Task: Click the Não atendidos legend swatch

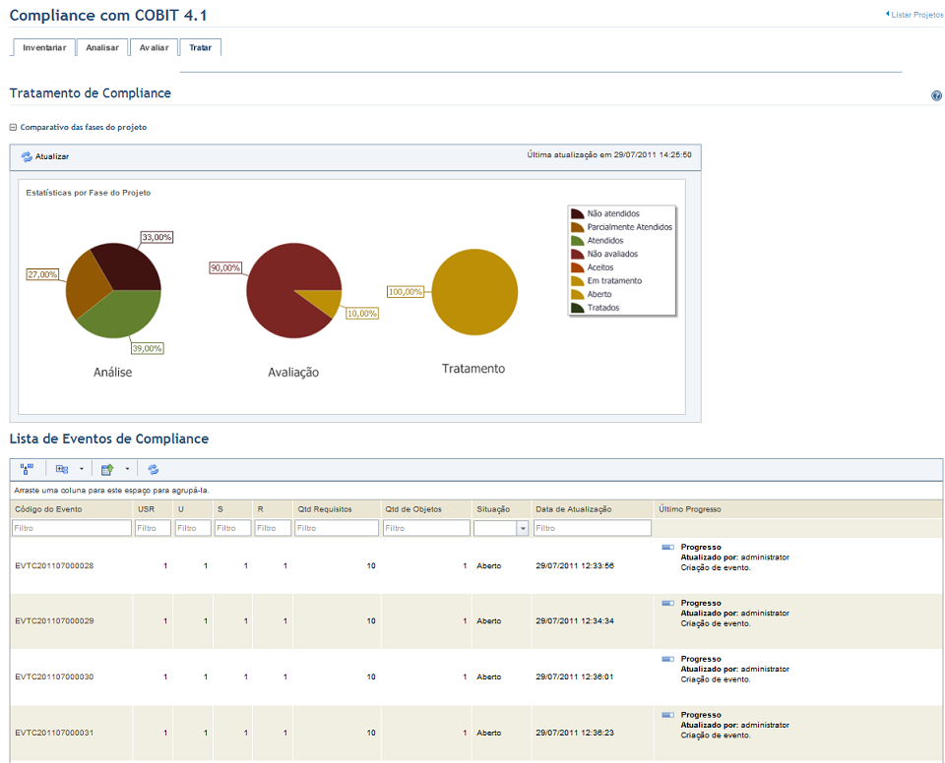Action: pos(578,213)
